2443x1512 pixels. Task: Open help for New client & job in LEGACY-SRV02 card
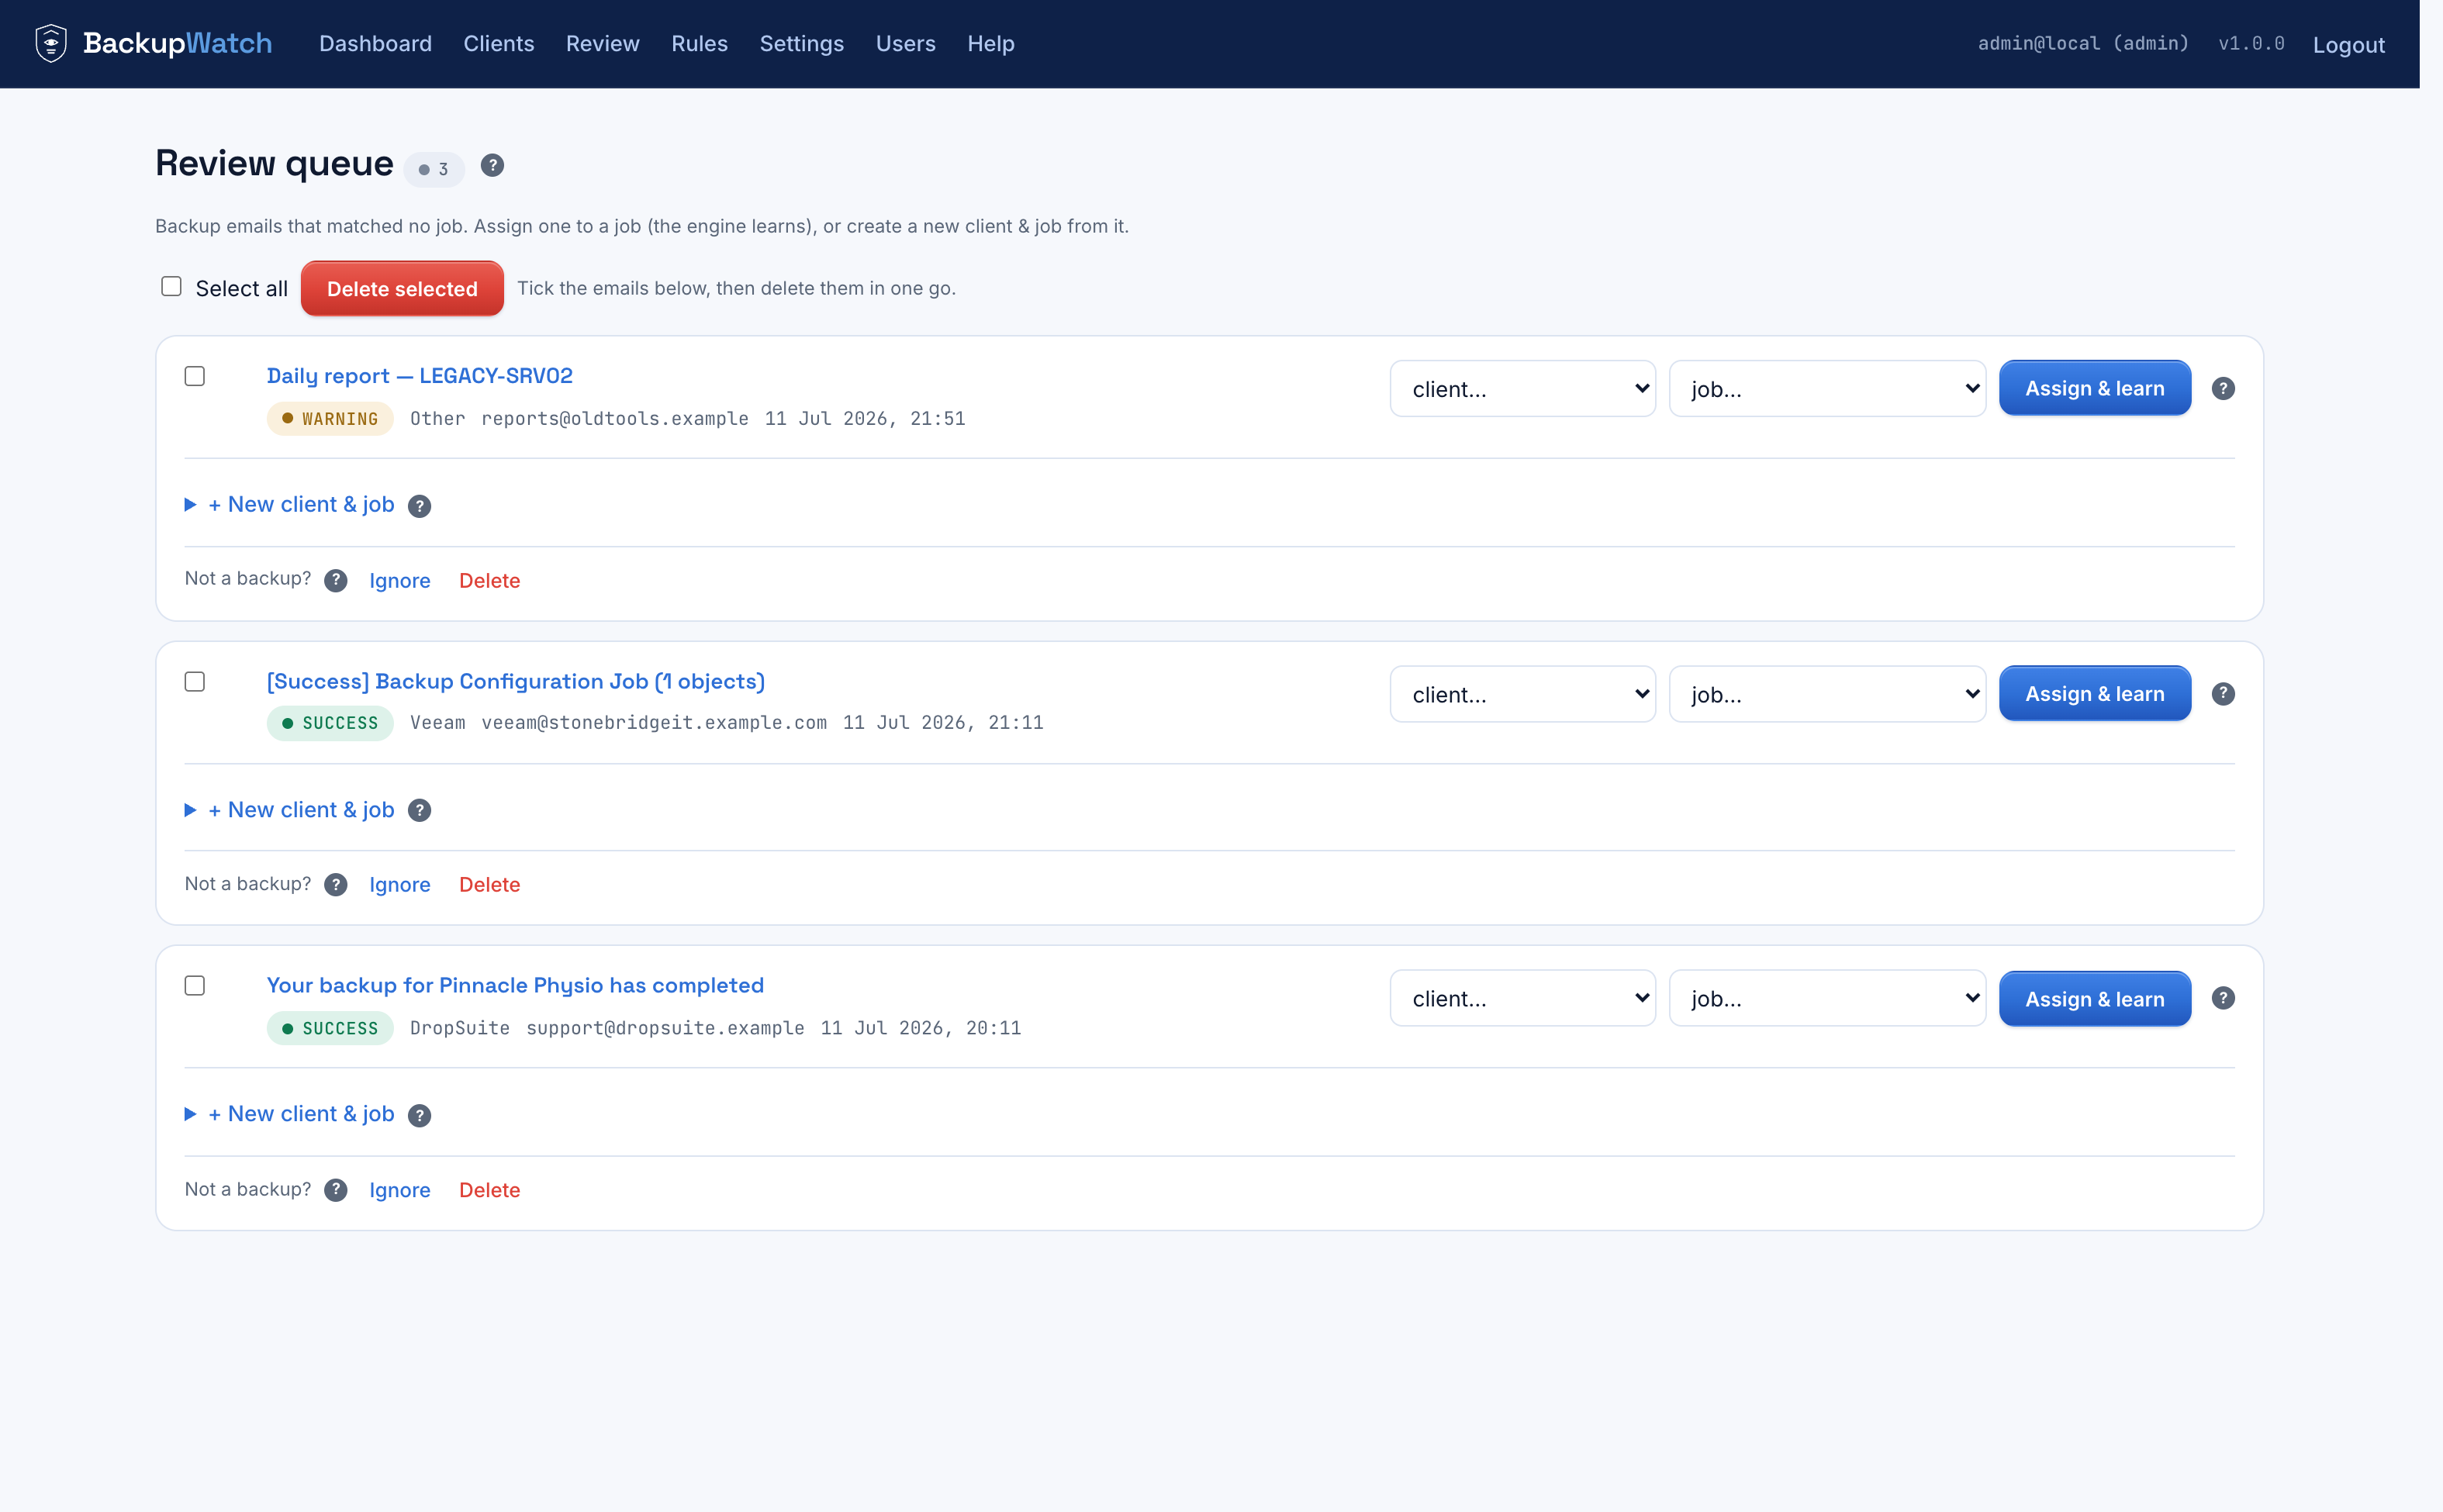420,506
